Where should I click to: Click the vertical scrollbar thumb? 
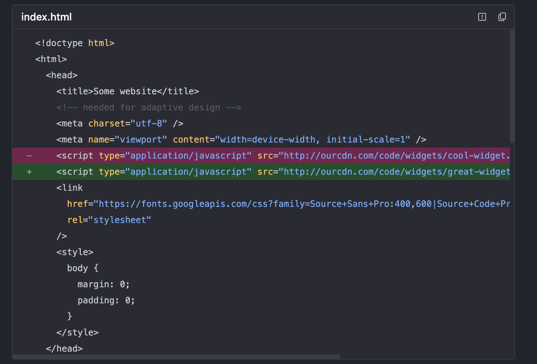(512, 86)
